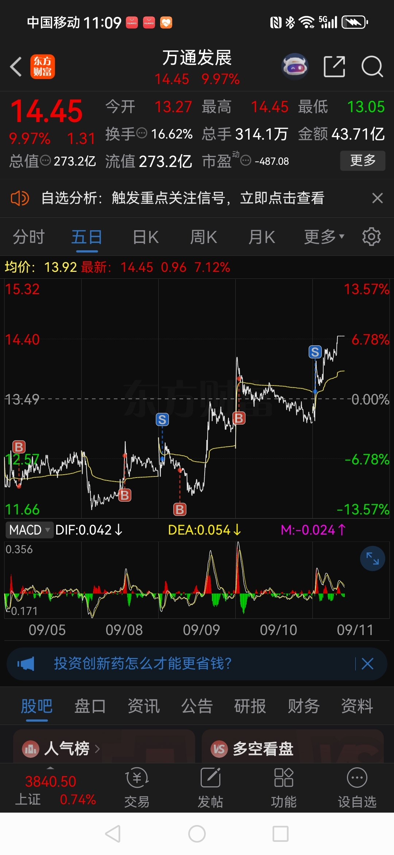Open the 公告 tab
The image size is (394, 855).
pyautogui.click(x=197, y=706)
